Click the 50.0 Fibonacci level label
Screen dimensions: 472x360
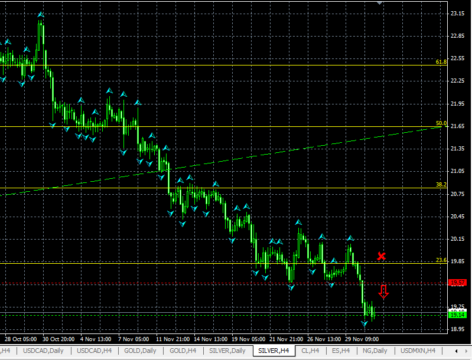(441, 123)
